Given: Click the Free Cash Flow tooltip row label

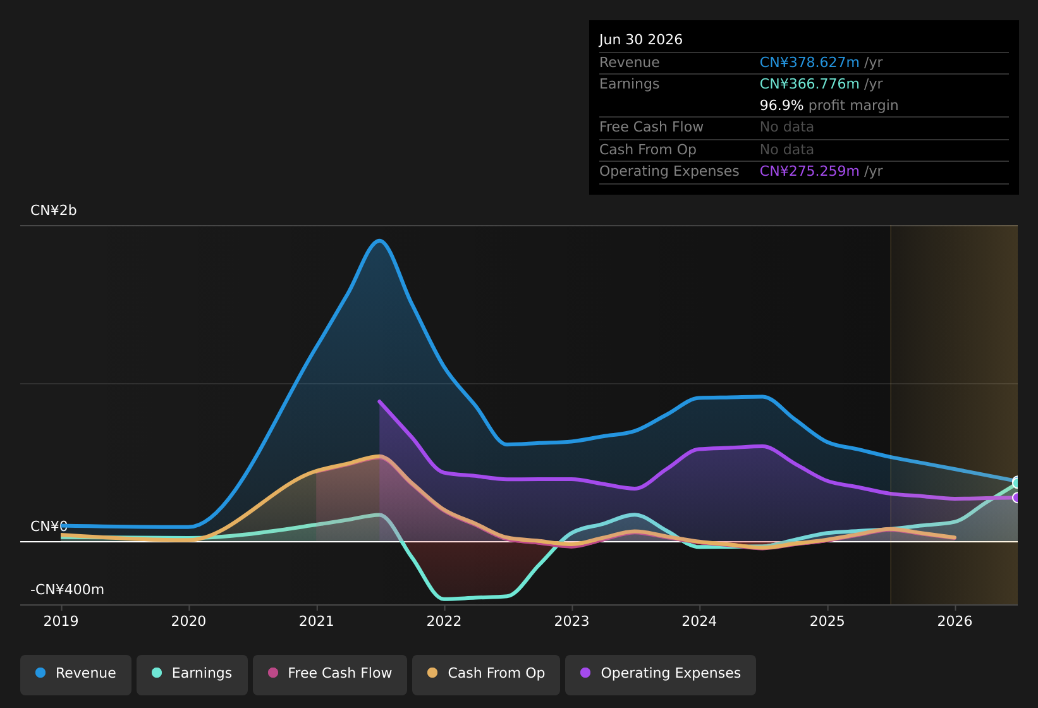Looking at the screenshot, I should click(x=651, y=127).
